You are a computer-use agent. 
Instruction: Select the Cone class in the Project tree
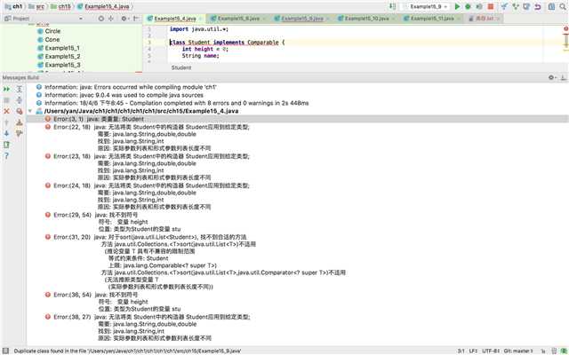pos(52,39)
